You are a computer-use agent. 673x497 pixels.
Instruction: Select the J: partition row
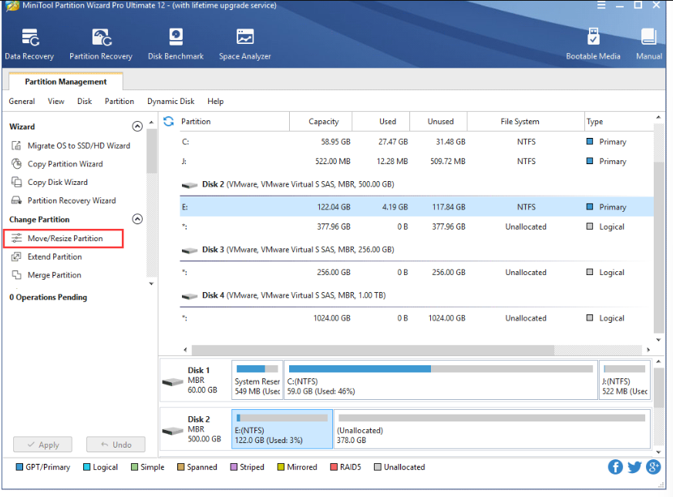click(416, 161)
